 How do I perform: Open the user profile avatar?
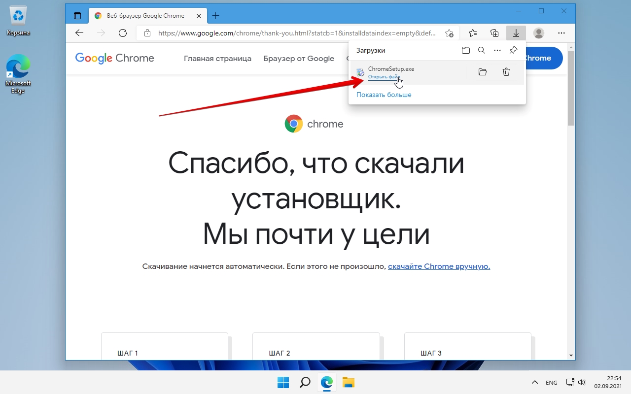click(539, 33)
